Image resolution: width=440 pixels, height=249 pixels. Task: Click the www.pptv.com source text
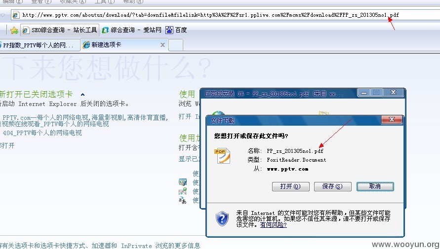tap(287, 169)
